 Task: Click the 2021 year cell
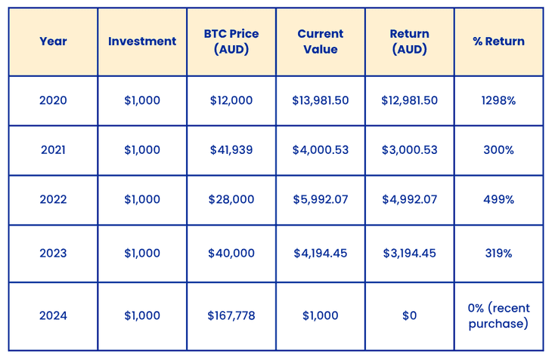coord(53,150)
